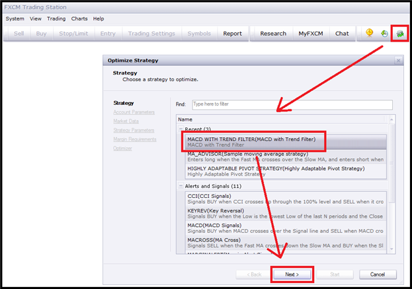Open the Charts menu
412x289 pixels.
tap(79, 18)
